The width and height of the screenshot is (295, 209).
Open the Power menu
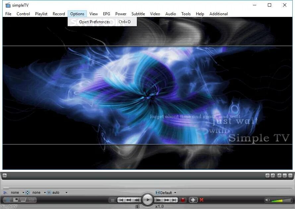121,14
